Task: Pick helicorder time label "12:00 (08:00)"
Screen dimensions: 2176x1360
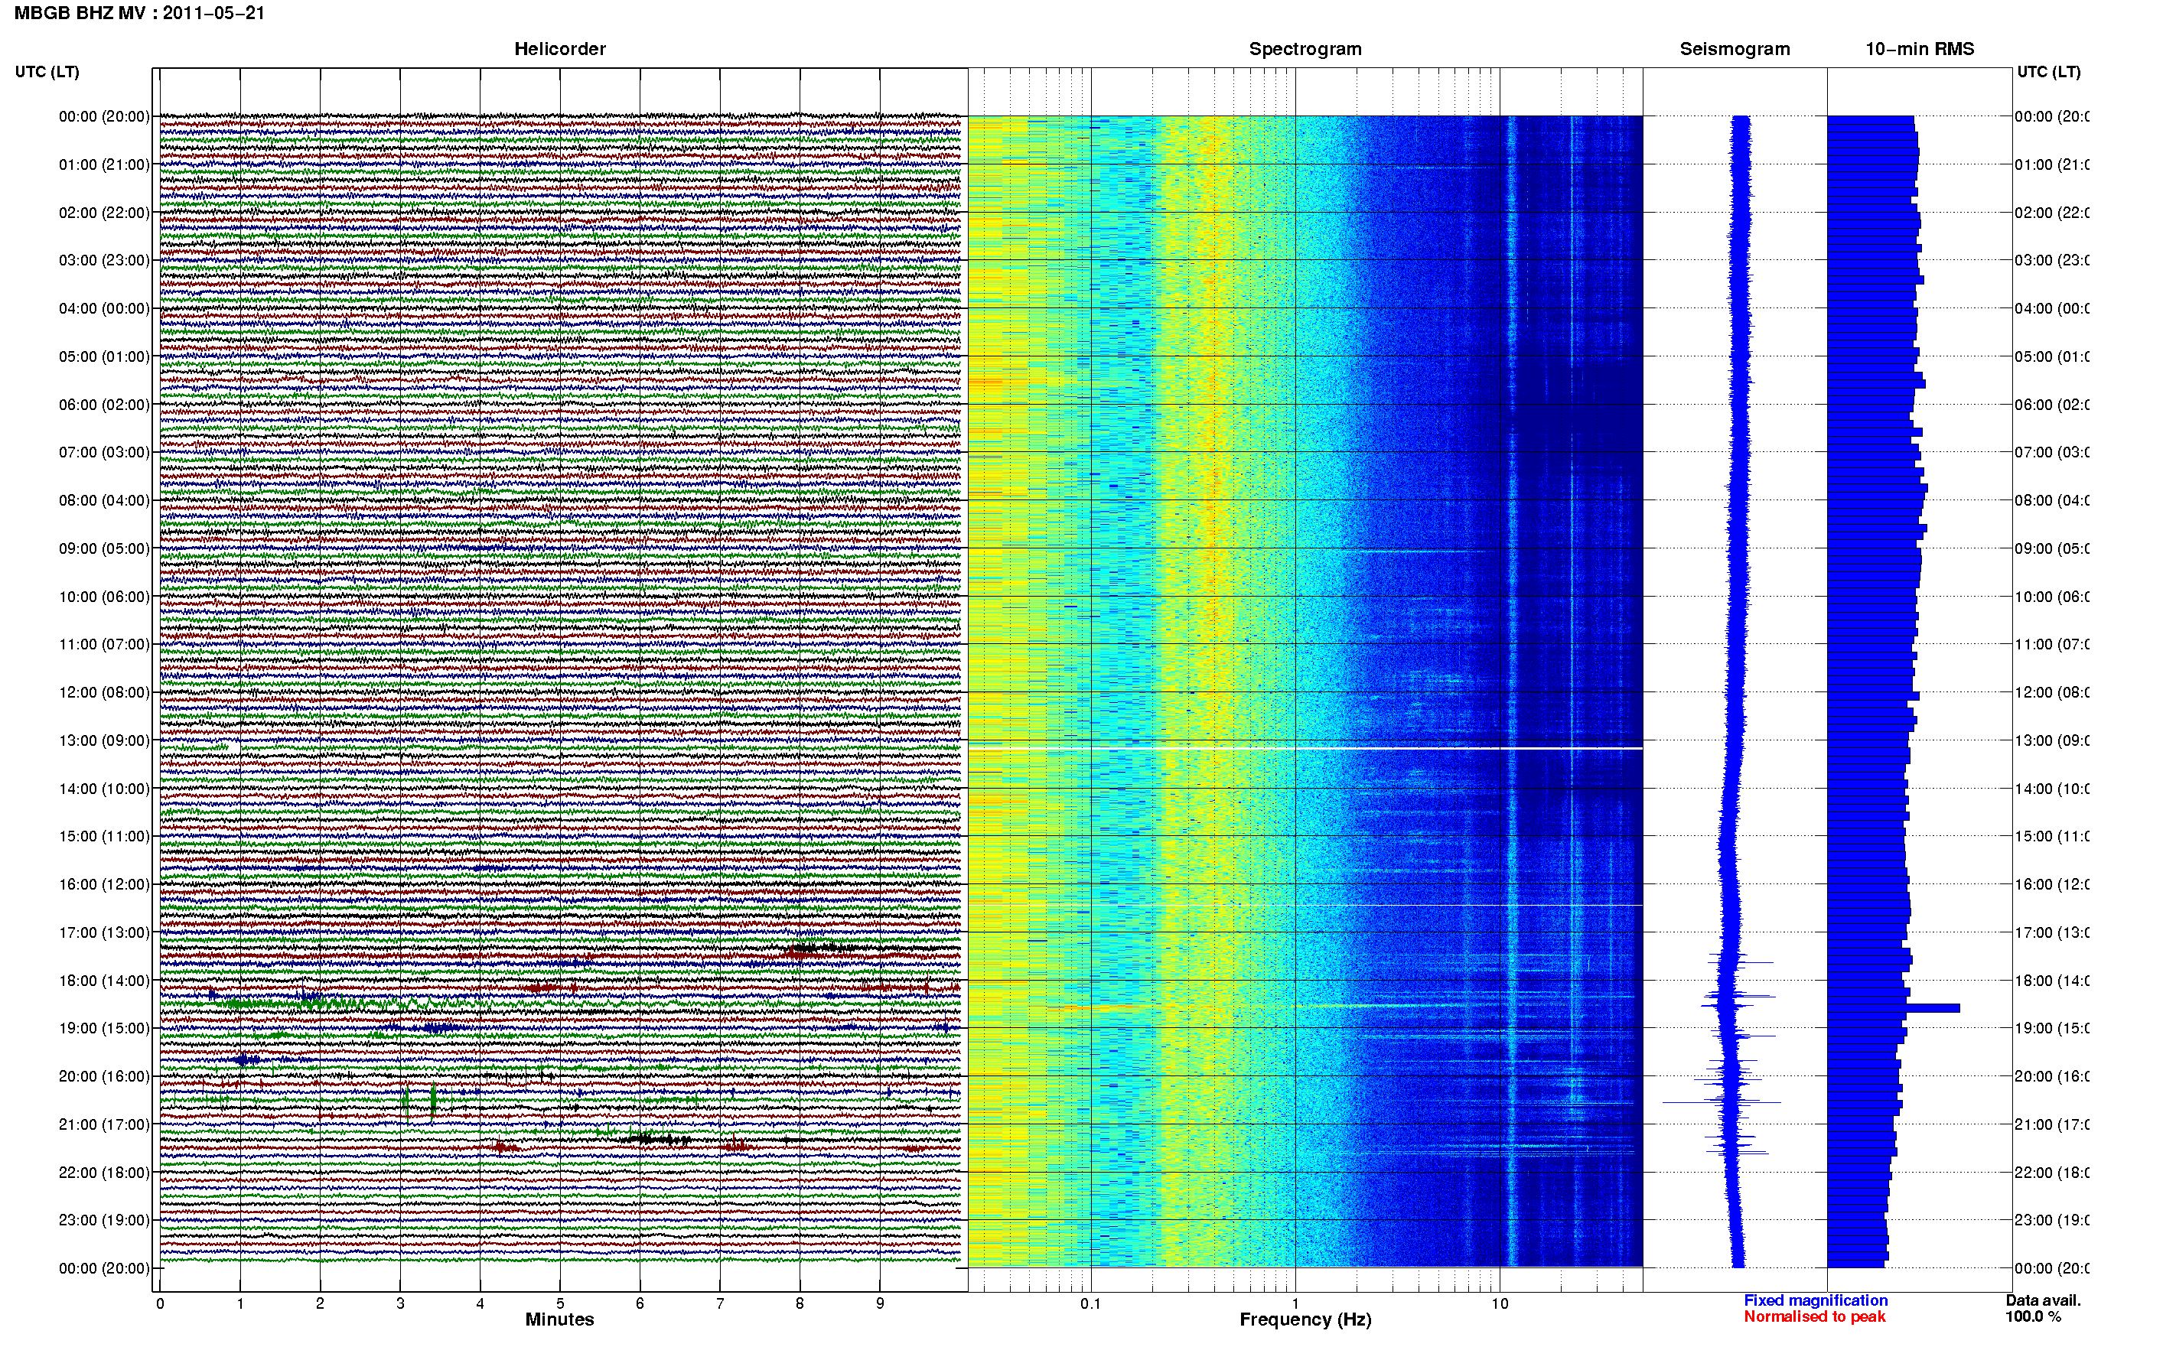Action: 104,692
